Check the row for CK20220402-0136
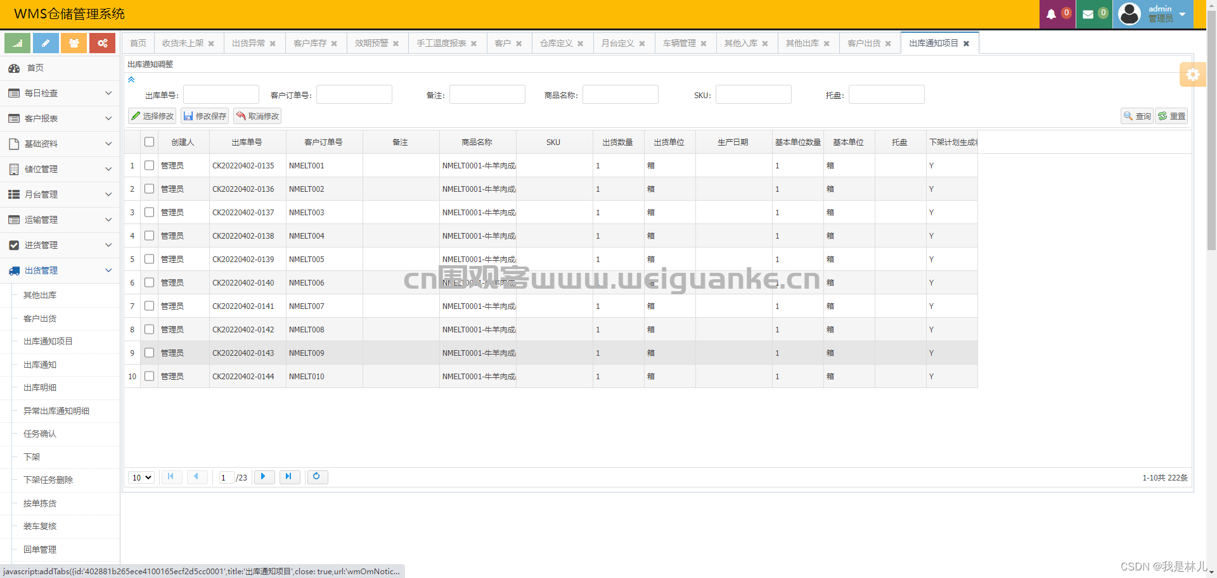This screenshot has width=1217, height=578. 150,189
